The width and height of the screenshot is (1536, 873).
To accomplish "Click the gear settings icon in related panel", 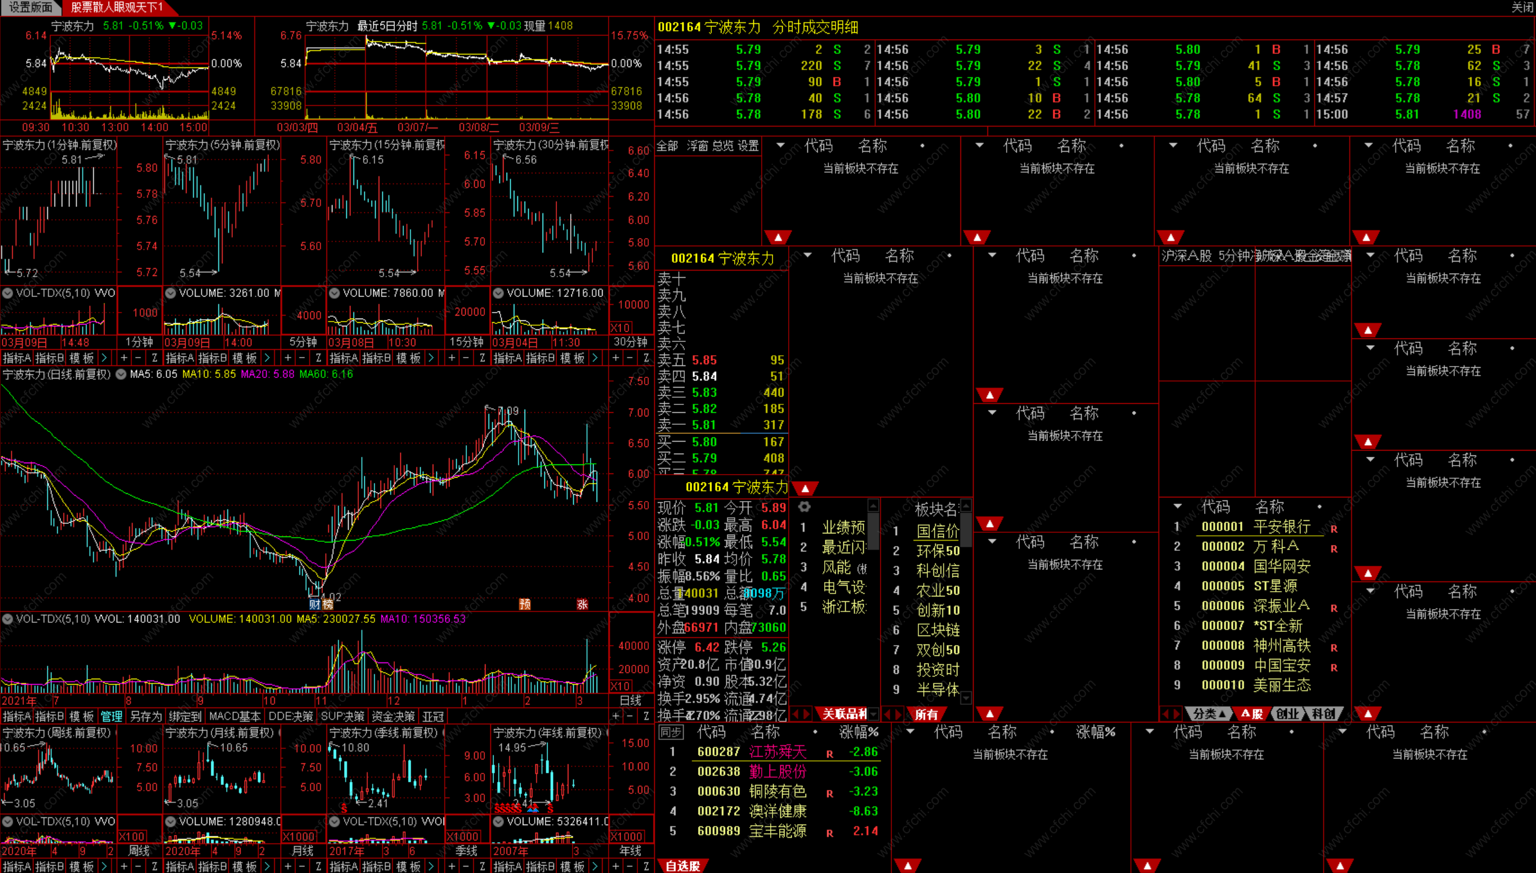I will (804, 507).
